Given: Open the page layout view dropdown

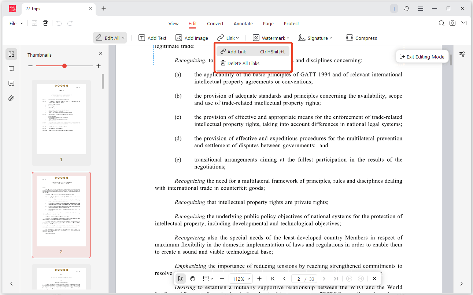Looking at the screenshot, I should 208,279.
